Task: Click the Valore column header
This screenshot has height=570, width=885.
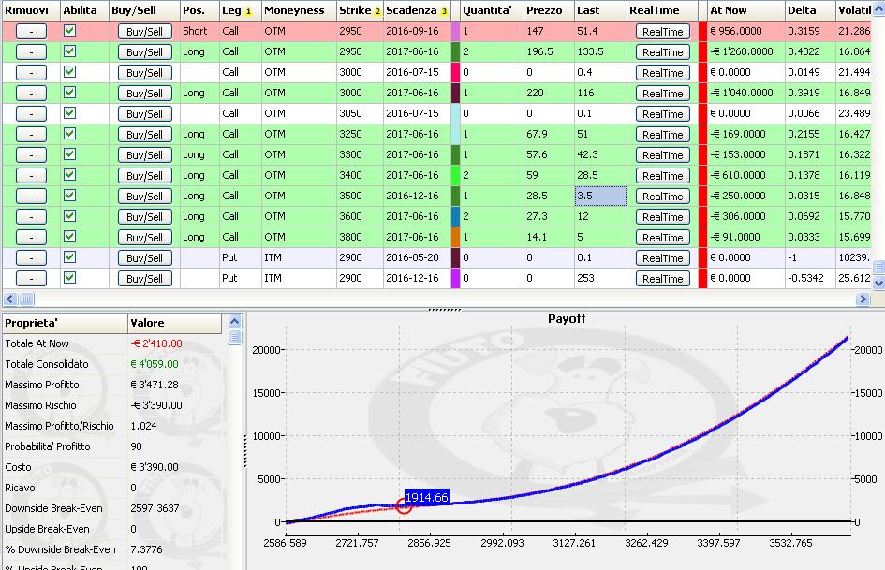Action: pos(175,323)
